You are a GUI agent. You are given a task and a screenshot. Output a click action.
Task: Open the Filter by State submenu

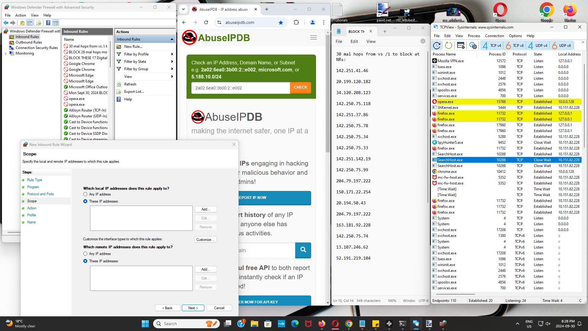135,61
